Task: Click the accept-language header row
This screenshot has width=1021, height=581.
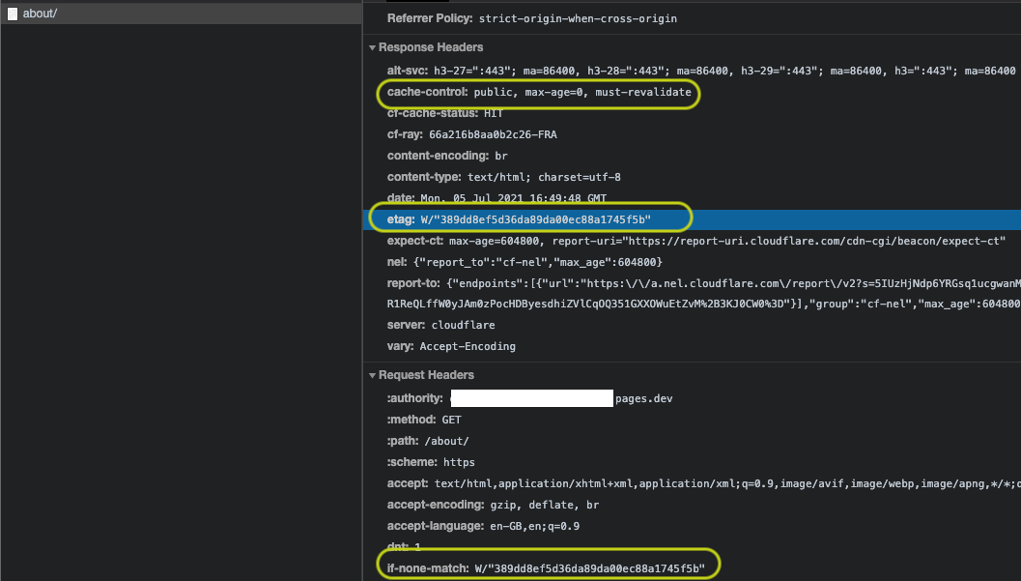Action: tap(483, 526)
